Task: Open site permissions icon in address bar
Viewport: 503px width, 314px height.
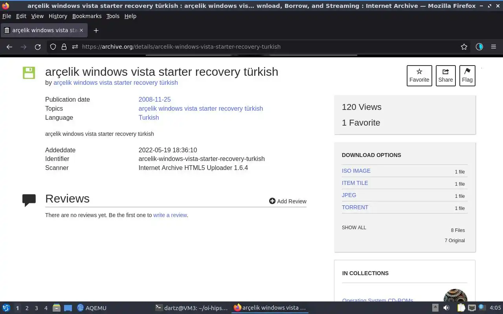Action: (75, 47)
